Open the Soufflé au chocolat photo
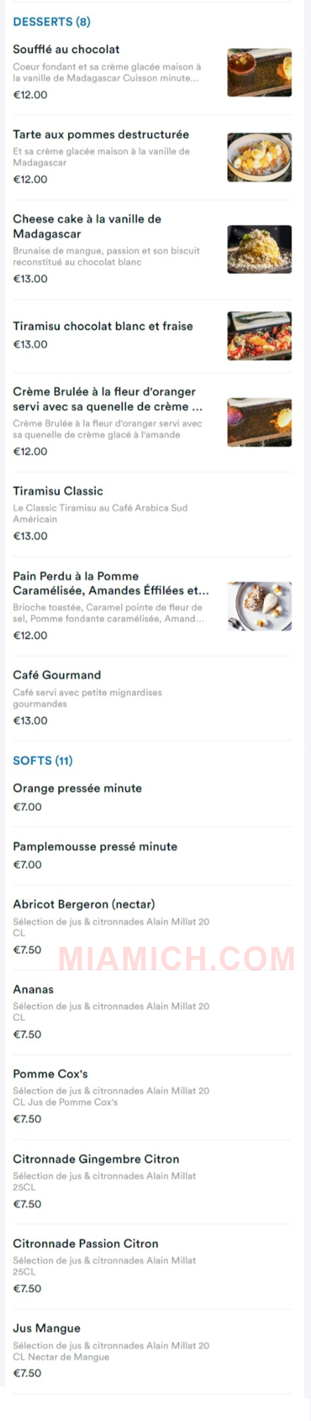This screenshot has height=1421, width=311. coord(259,72)
